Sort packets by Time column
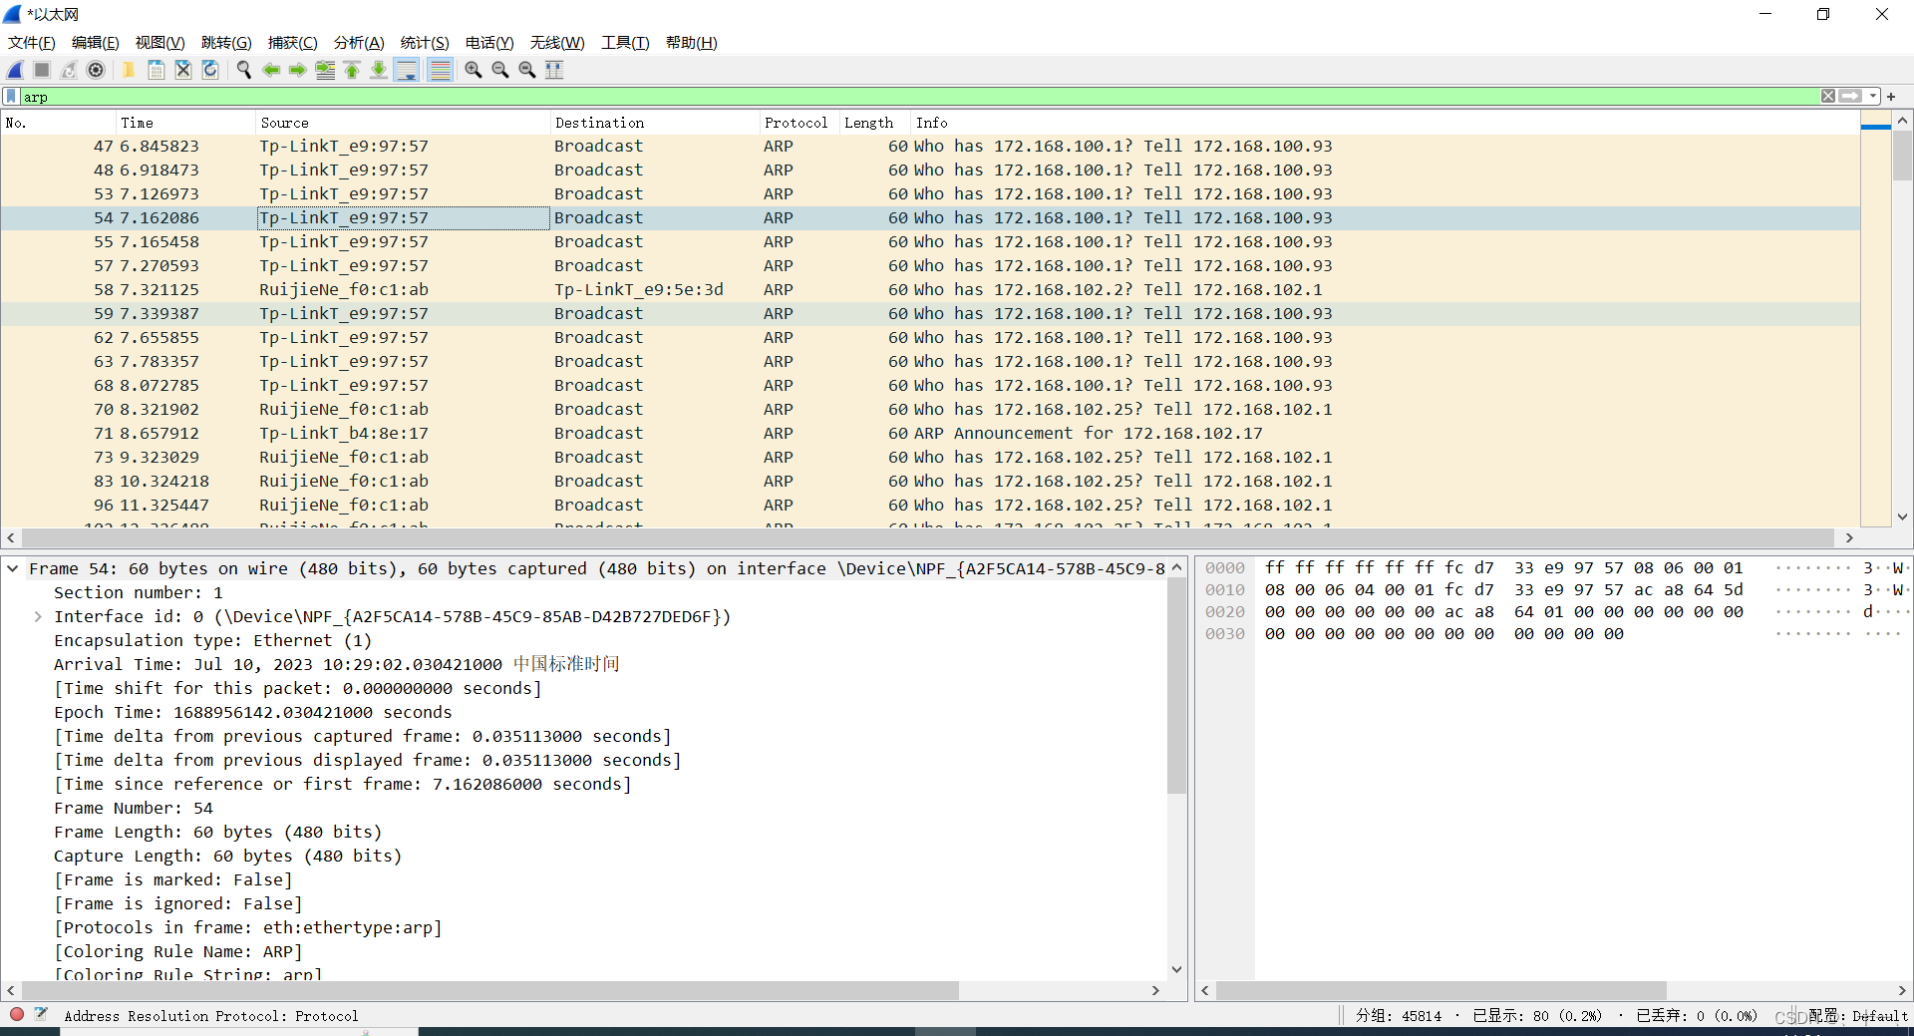Image resolution: width=1914 pixels, height=1036 pixels. click(184, 123)
